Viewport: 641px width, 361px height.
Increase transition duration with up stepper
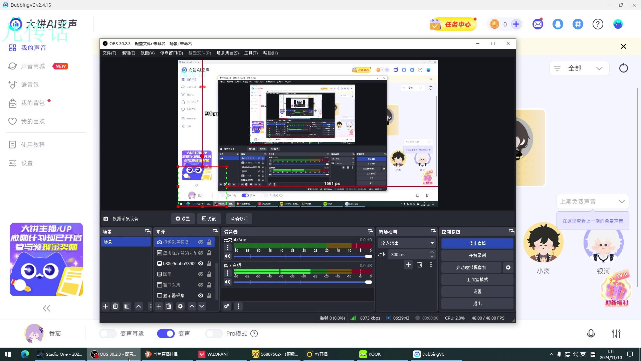coord(432,252)
